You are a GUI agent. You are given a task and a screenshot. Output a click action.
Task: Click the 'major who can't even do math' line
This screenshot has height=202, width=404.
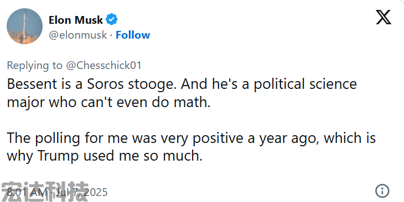coord(108,102)
